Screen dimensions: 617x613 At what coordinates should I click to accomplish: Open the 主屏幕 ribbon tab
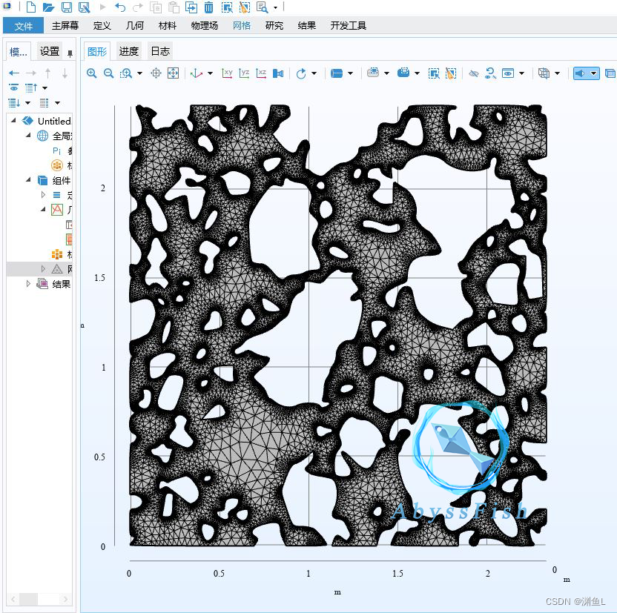[65, 26]
